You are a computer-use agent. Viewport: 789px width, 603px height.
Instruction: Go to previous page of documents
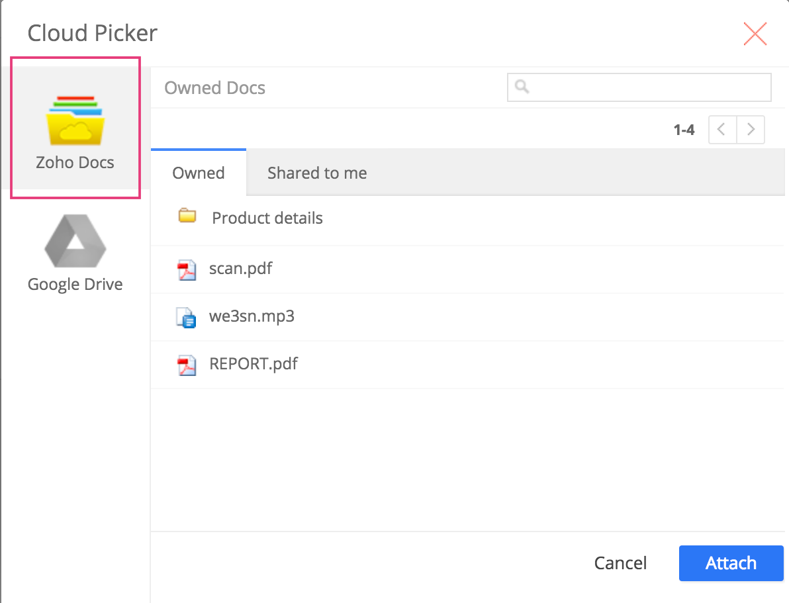[722, 130]
